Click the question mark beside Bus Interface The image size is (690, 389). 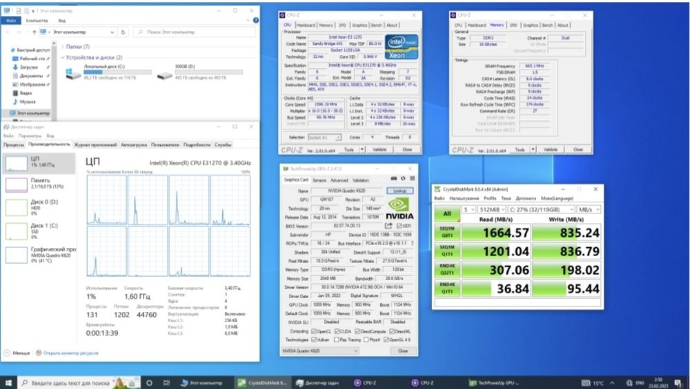(x=413, y=243)
